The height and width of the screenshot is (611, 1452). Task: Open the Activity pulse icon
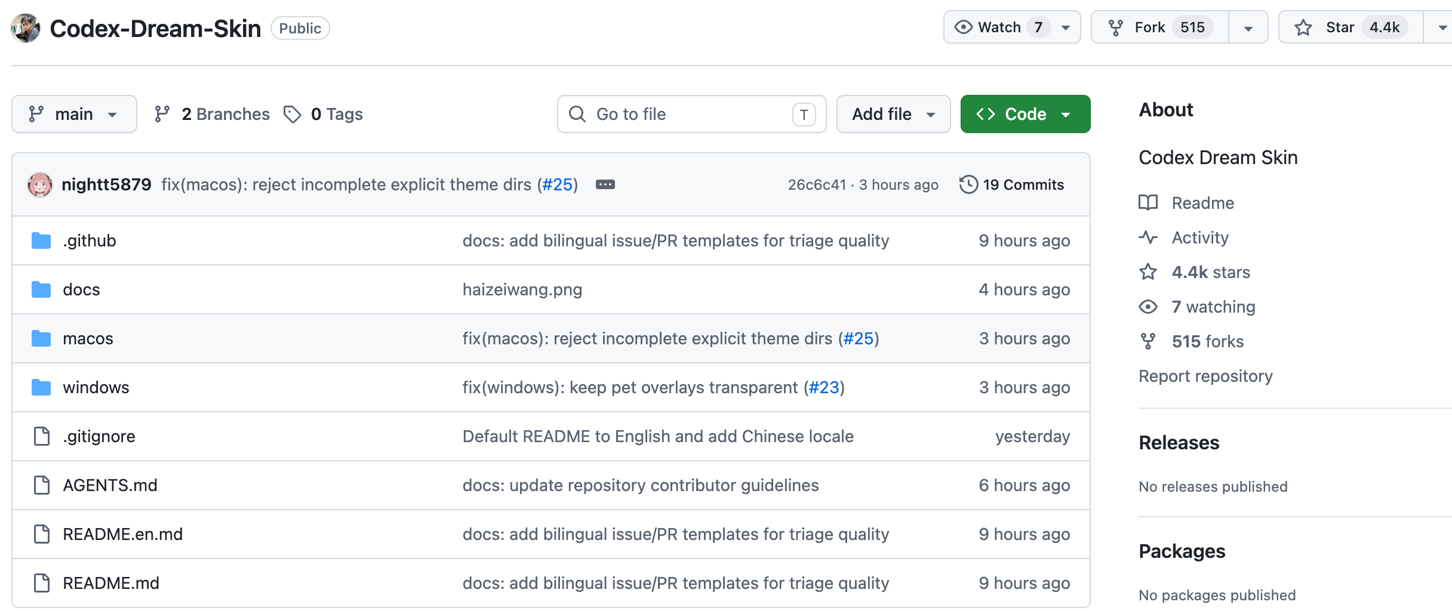[1148, 237]
